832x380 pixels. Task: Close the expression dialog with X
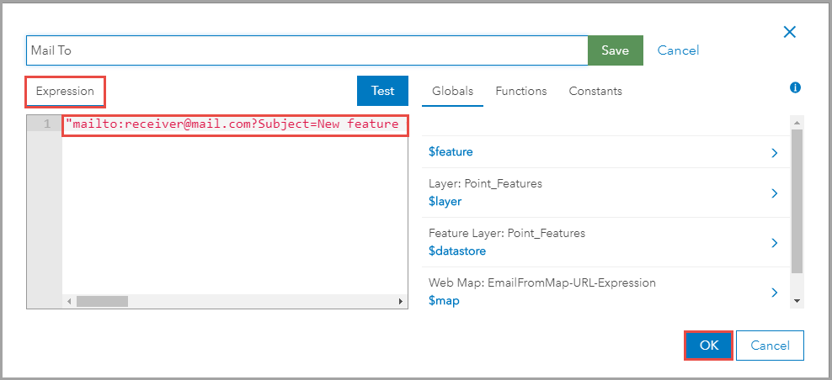(x=789, y=32)
